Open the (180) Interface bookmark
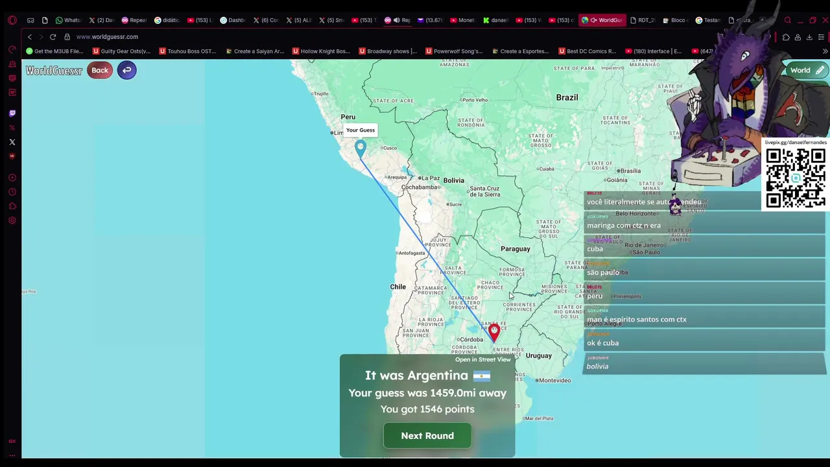The height and width of the screenshot is (467, 830). click(x=654, y=51)
